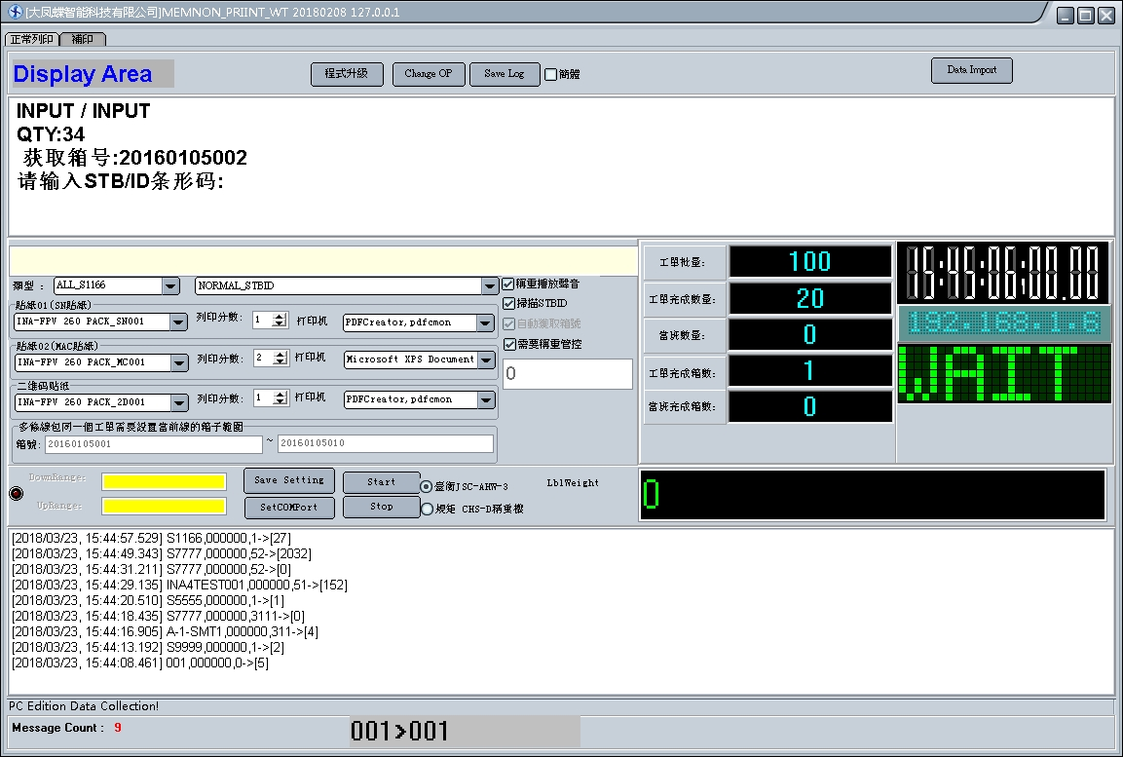Open the SN label printer PDFCreator dropdown

[486, 323]
